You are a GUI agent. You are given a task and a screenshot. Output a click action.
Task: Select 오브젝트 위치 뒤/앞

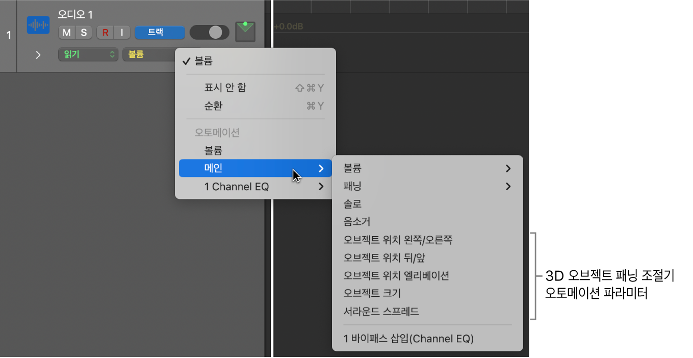427,258
